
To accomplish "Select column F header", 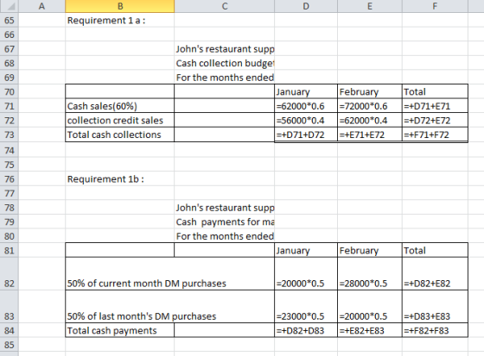I will pyautogui.click(x=435, y=6).
